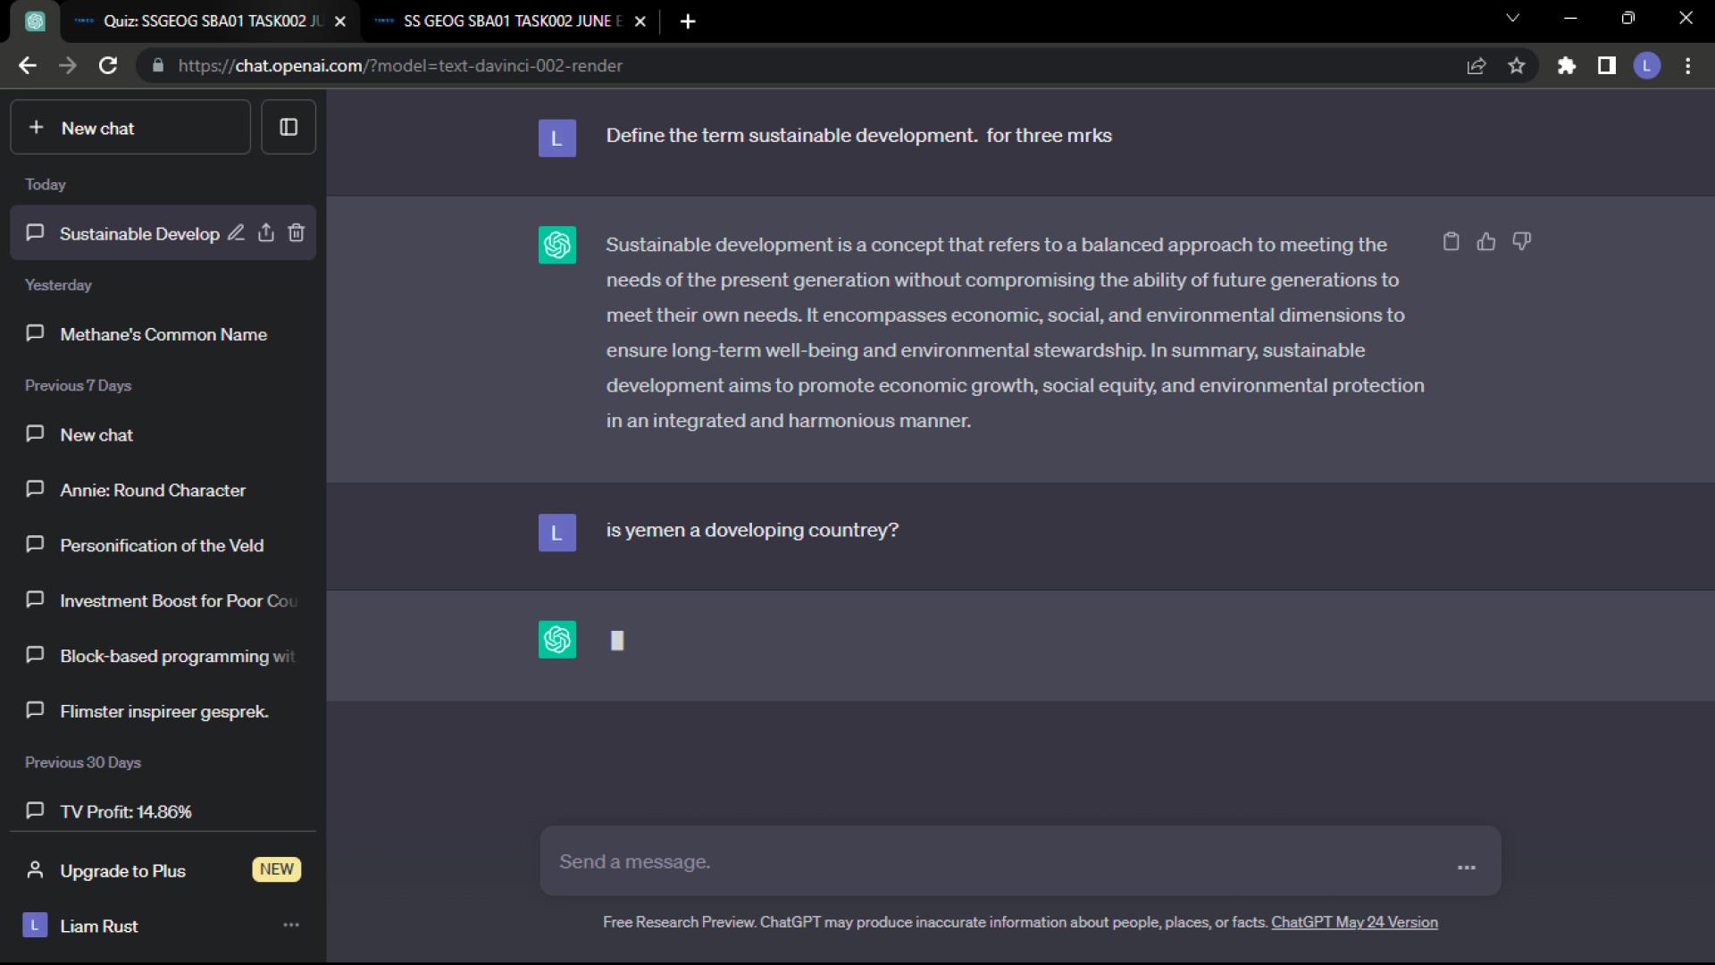Open a new browser tab with plus icon

(x=688, y=21)
